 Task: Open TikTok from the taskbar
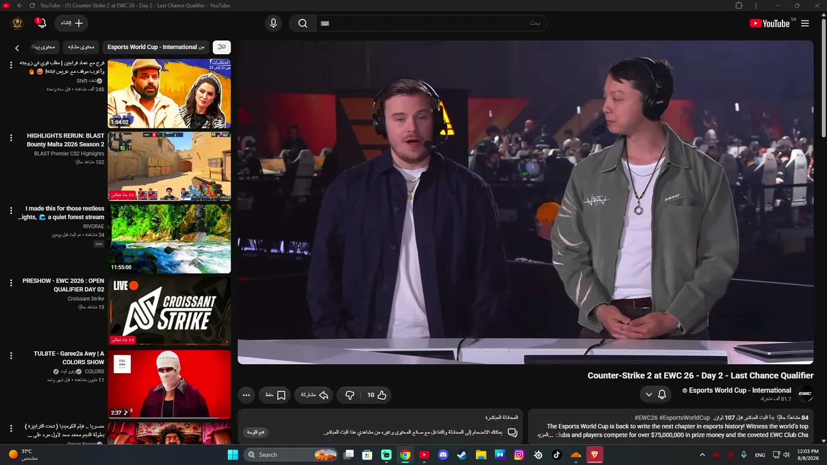point(557,455)
